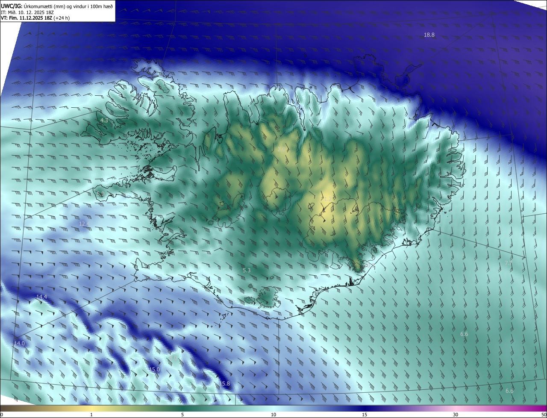Click the 5.3 value label
Viewport: 547px width, 418px height.
pos(247,270)
